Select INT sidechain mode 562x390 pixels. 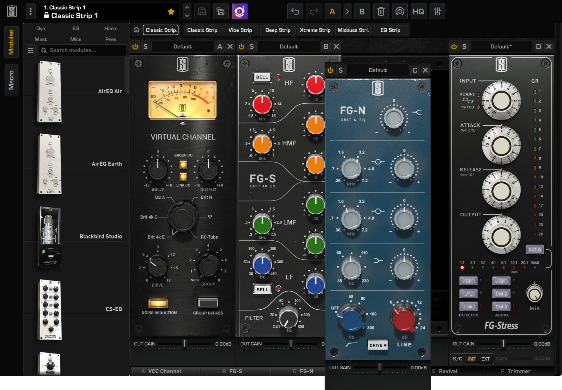pyautogui.click(x=471, y=359)
